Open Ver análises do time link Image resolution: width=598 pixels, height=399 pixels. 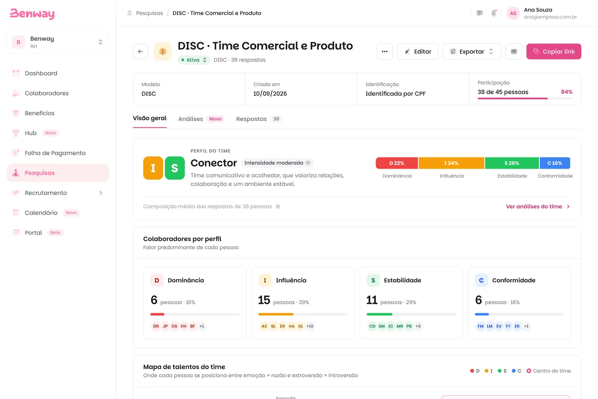[538, 206]
